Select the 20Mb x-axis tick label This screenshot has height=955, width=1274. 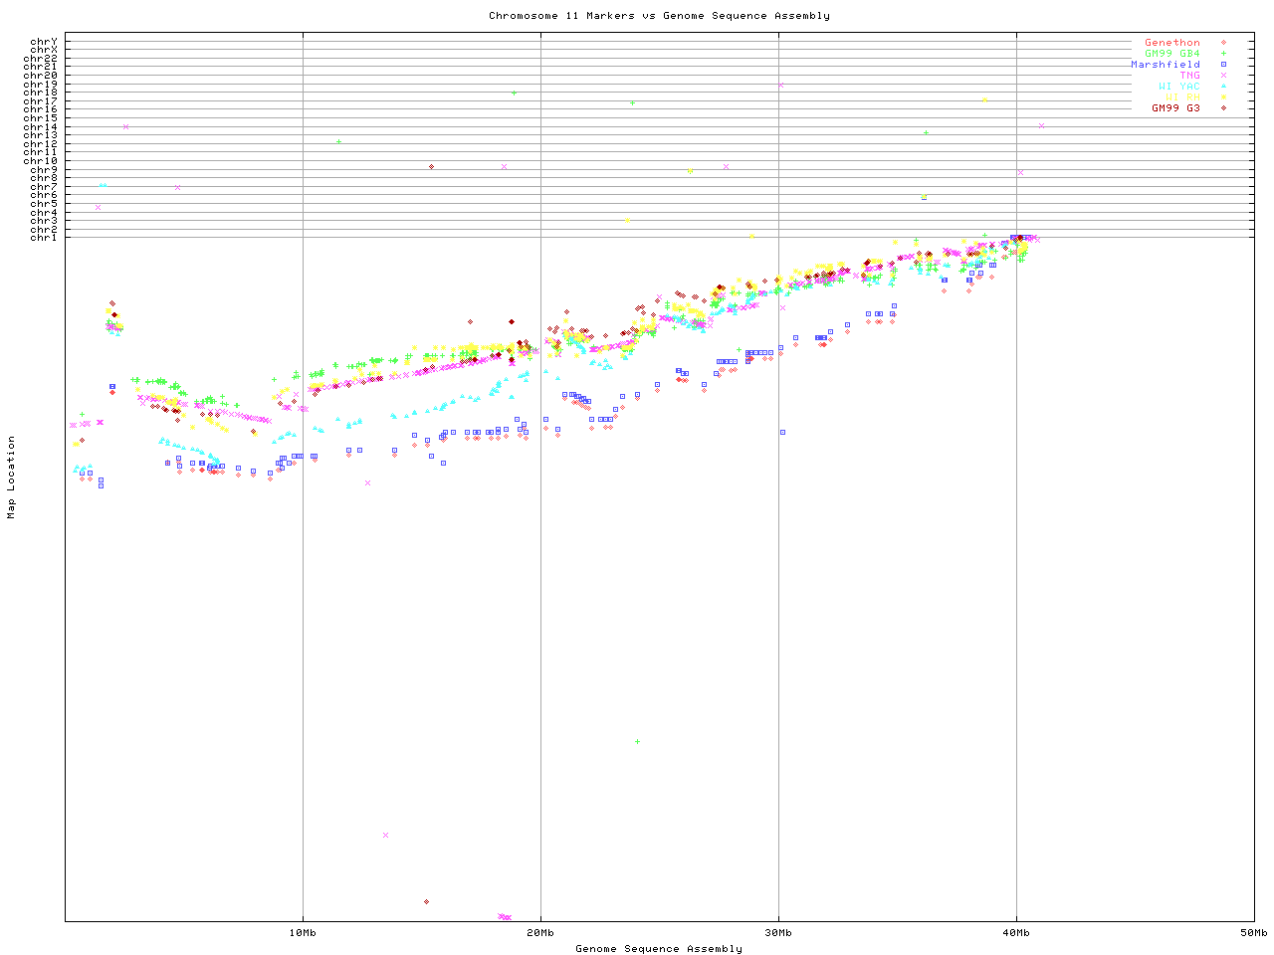click(x=540, y=933)
